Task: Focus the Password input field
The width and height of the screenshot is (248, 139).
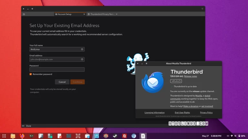Action: coord(57,69)
